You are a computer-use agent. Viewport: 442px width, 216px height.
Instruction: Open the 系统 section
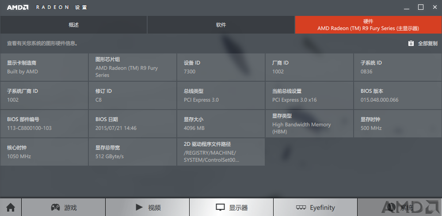click(x=400, y=208)
